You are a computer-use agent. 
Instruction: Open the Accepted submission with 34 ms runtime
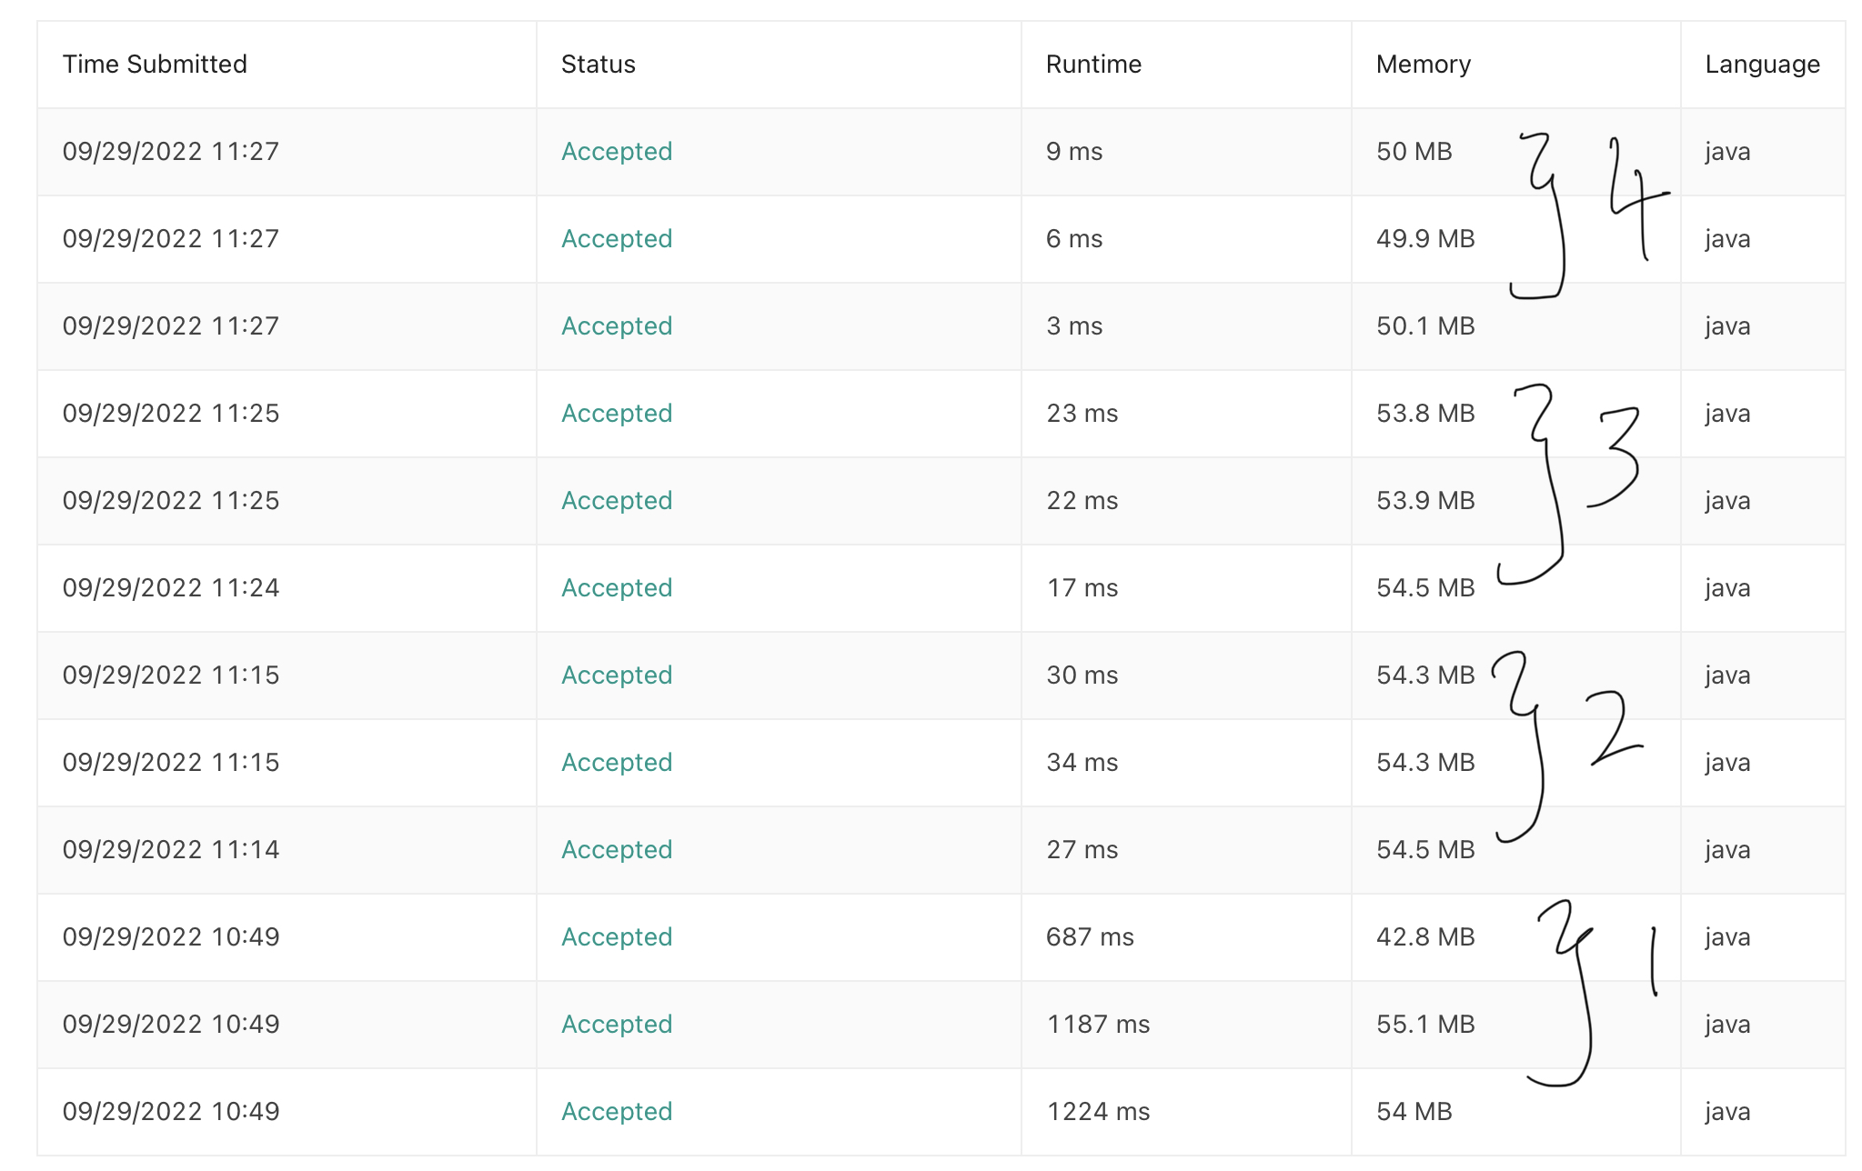click(617, 763)
